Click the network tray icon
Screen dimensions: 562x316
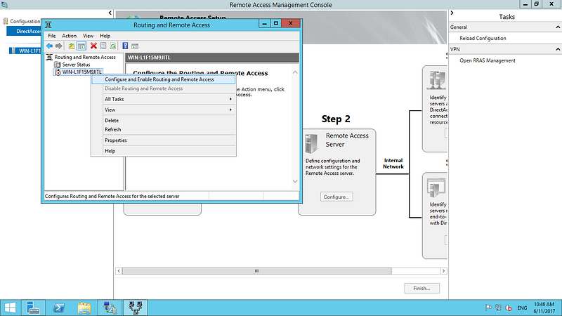click(x=499, y=308)
